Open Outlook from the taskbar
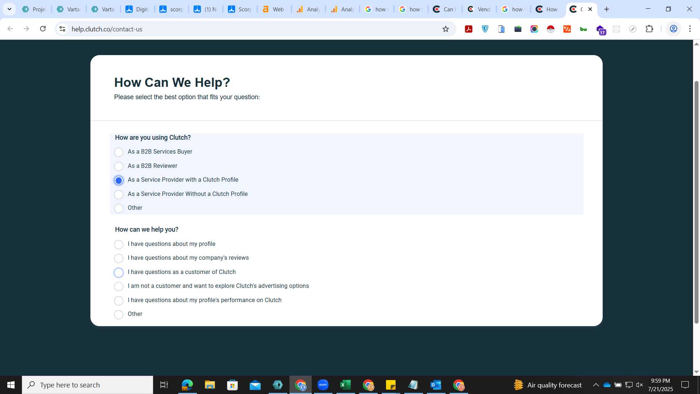 (436, 385)
